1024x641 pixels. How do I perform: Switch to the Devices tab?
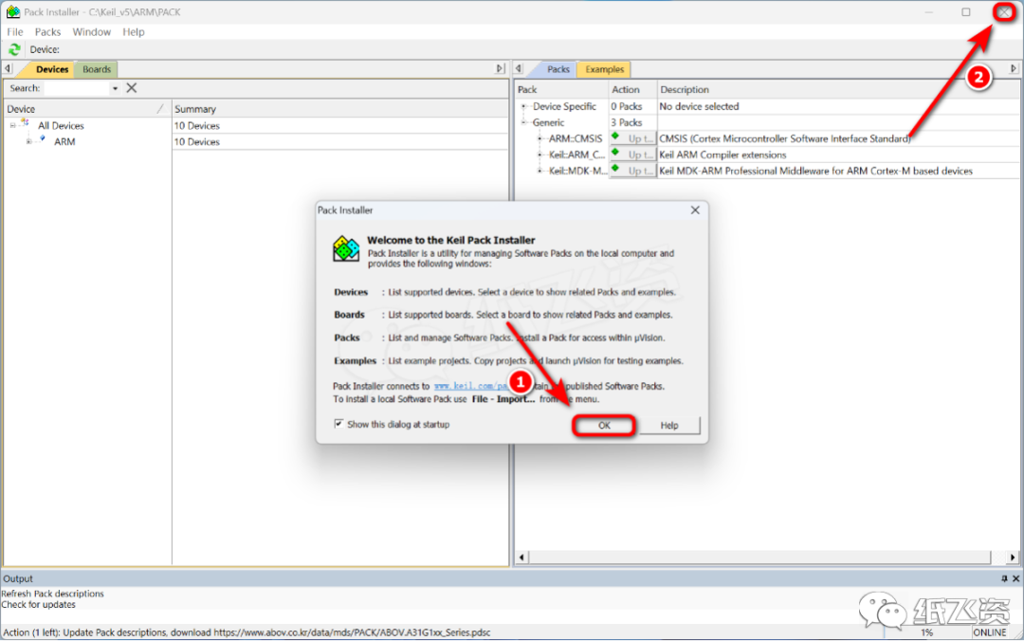(x=51, y=69)
